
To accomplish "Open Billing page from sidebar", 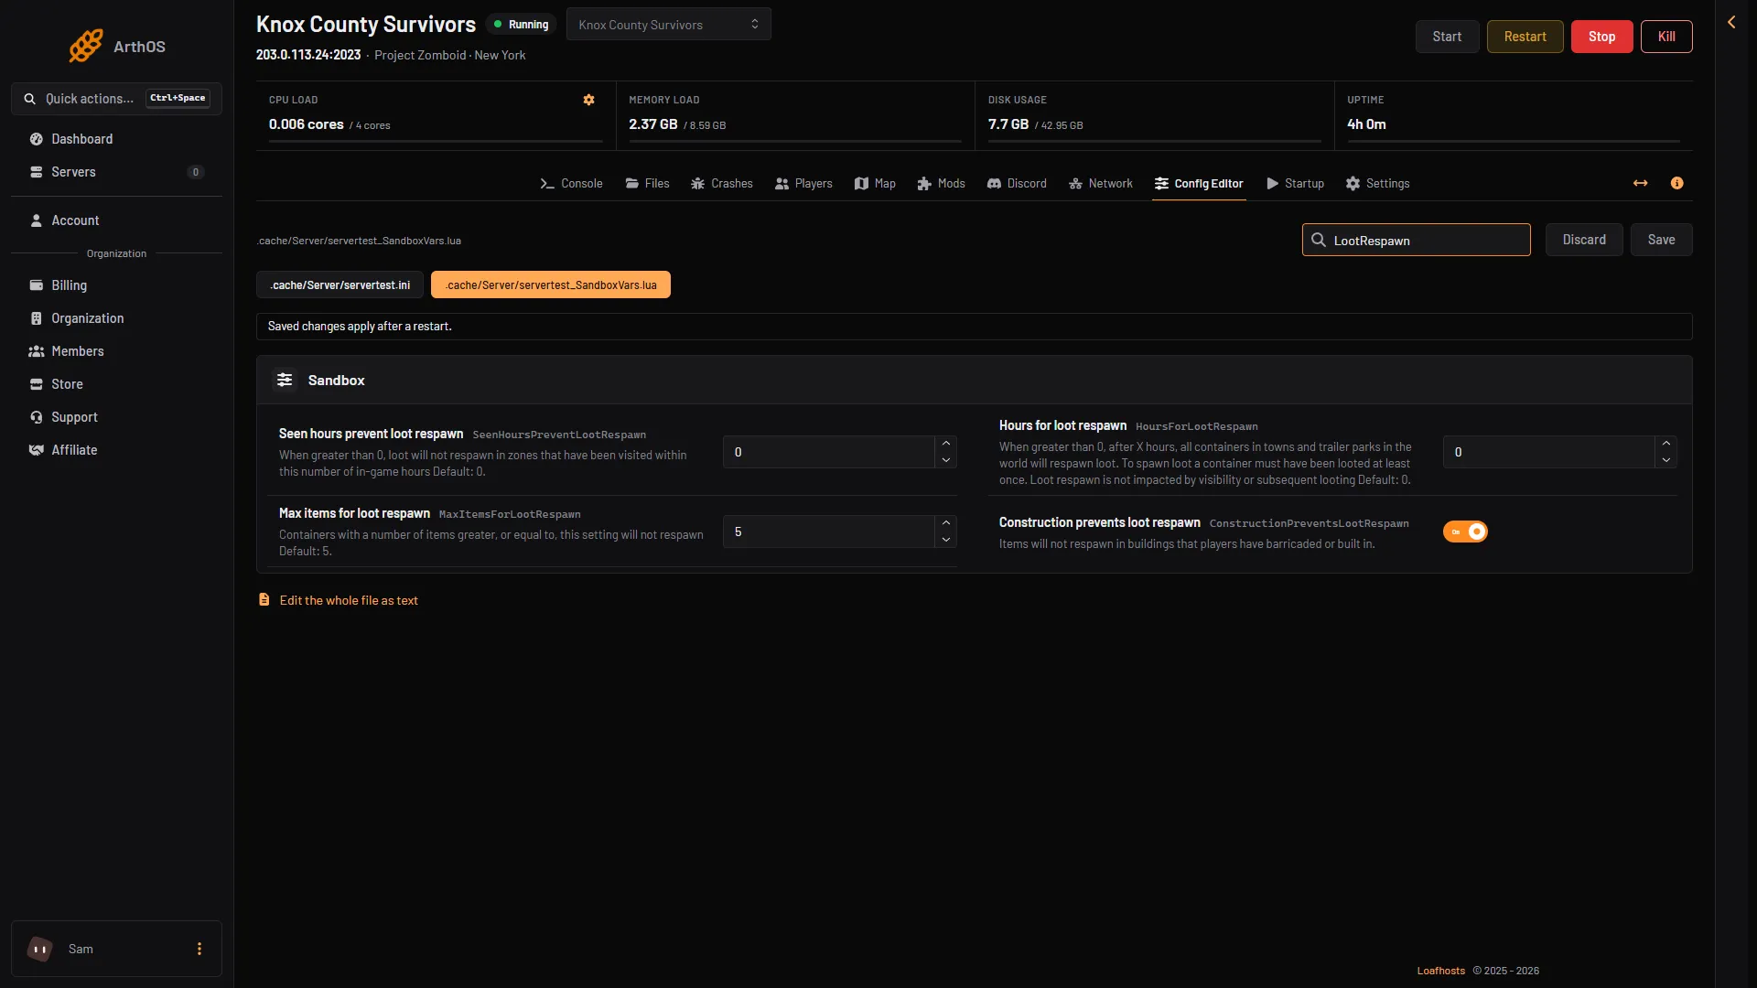I will (x=116, y=285).
